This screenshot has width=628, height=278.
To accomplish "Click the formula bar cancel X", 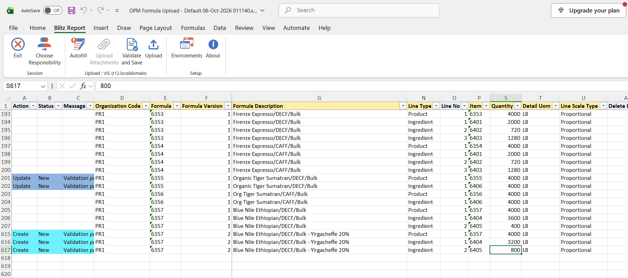I will [x=62, y=86].
